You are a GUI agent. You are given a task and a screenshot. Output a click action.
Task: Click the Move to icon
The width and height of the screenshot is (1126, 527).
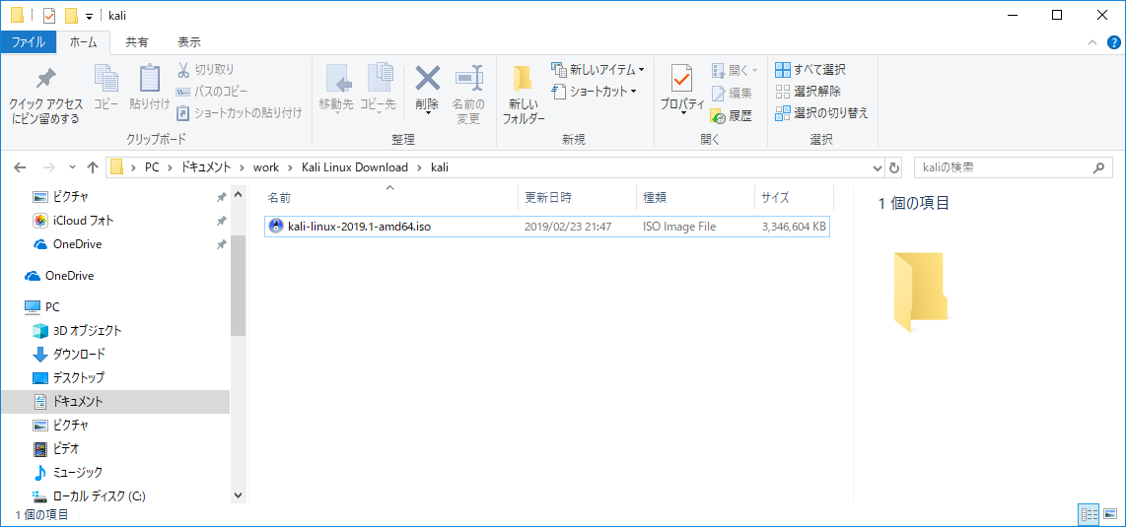(x=337, y=78)
